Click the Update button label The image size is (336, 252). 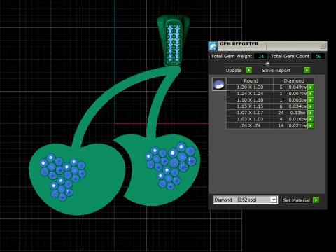[234, 71]
